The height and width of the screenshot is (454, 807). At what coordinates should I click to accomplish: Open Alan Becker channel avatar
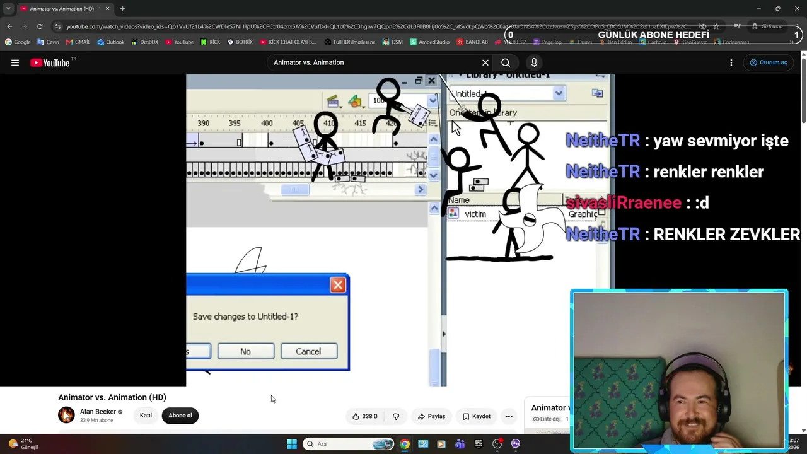click(66, 415)
